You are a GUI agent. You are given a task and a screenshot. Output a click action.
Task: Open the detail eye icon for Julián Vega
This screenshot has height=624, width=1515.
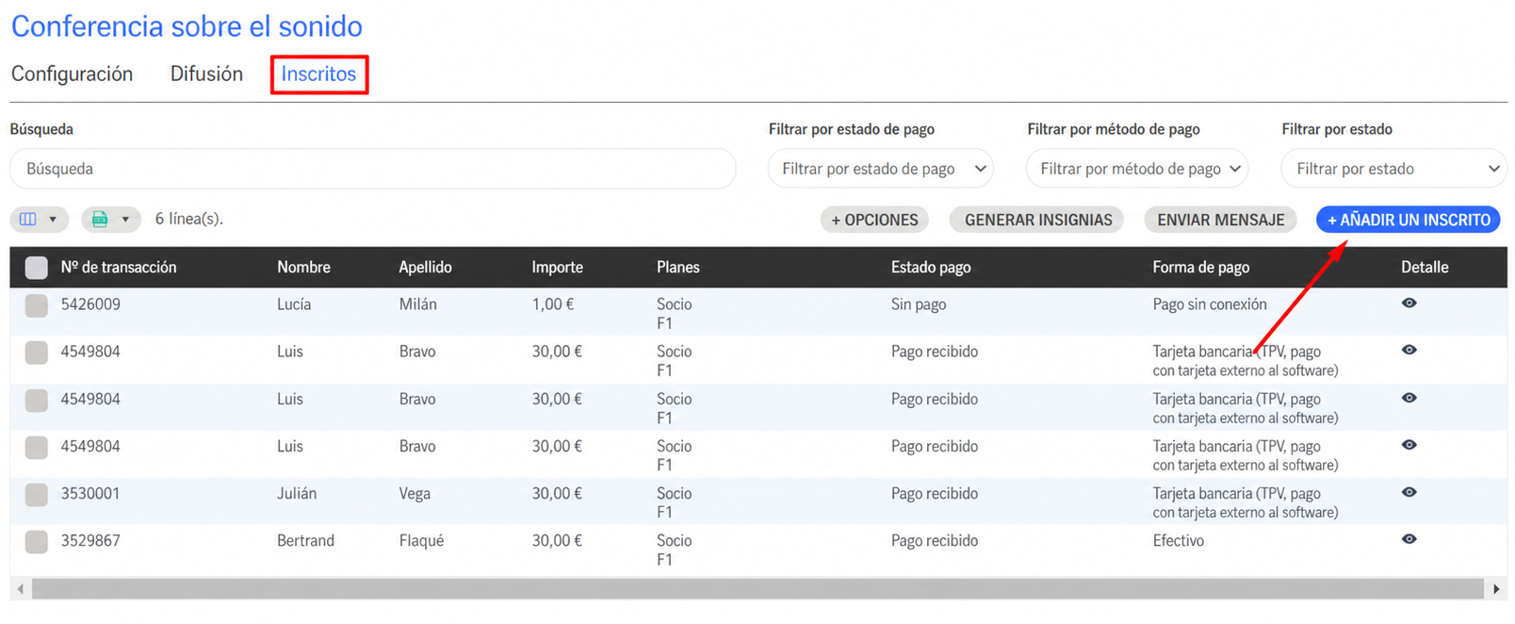click(1409, 492)
